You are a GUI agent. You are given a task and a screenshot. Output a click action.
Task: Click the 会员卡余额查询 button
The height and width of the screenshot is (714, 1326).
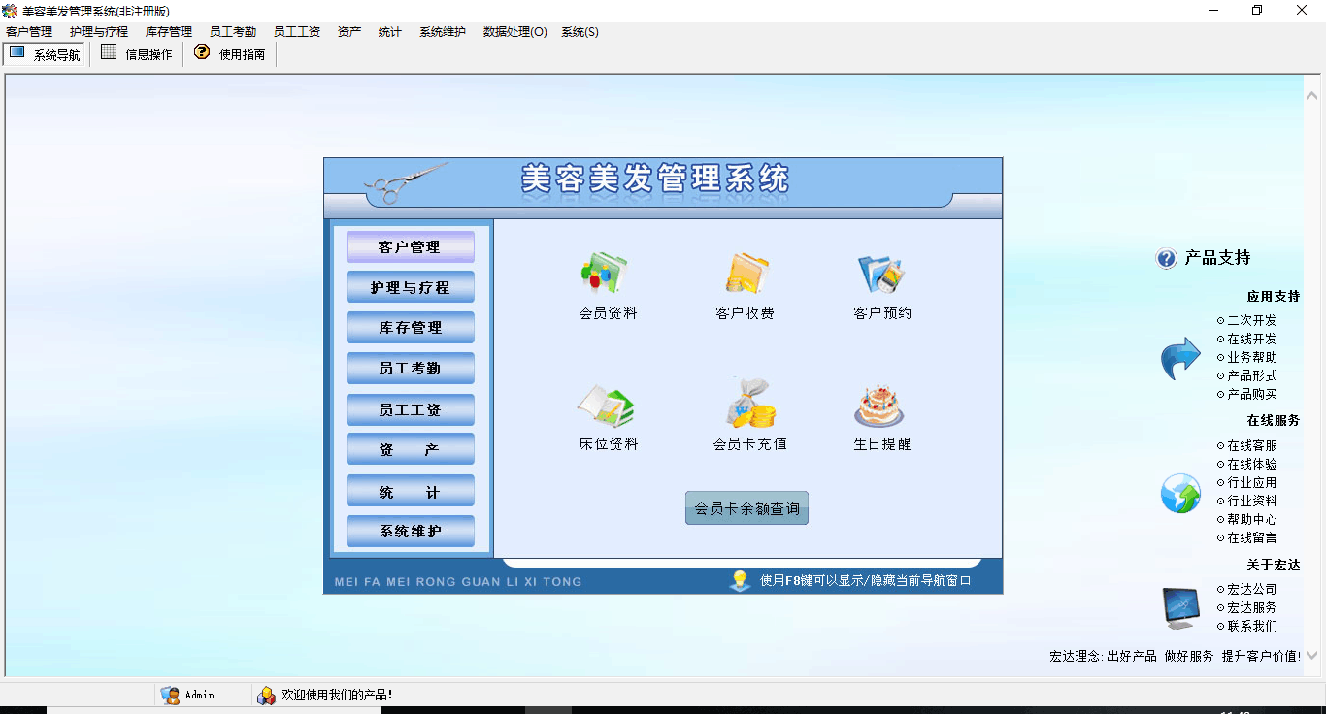pos(746,508)
